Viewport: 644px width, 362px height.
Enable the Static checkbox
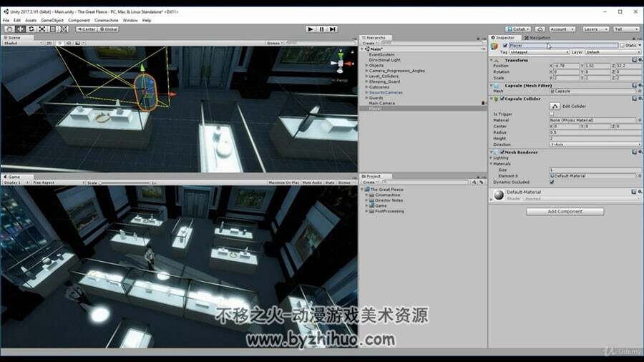[623, 46]
